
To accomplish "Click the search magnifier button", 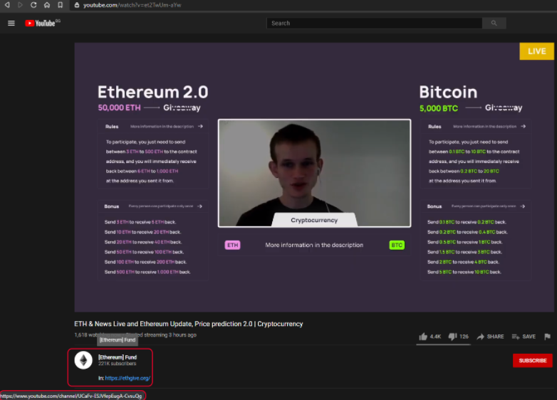I will coord(494,23).
